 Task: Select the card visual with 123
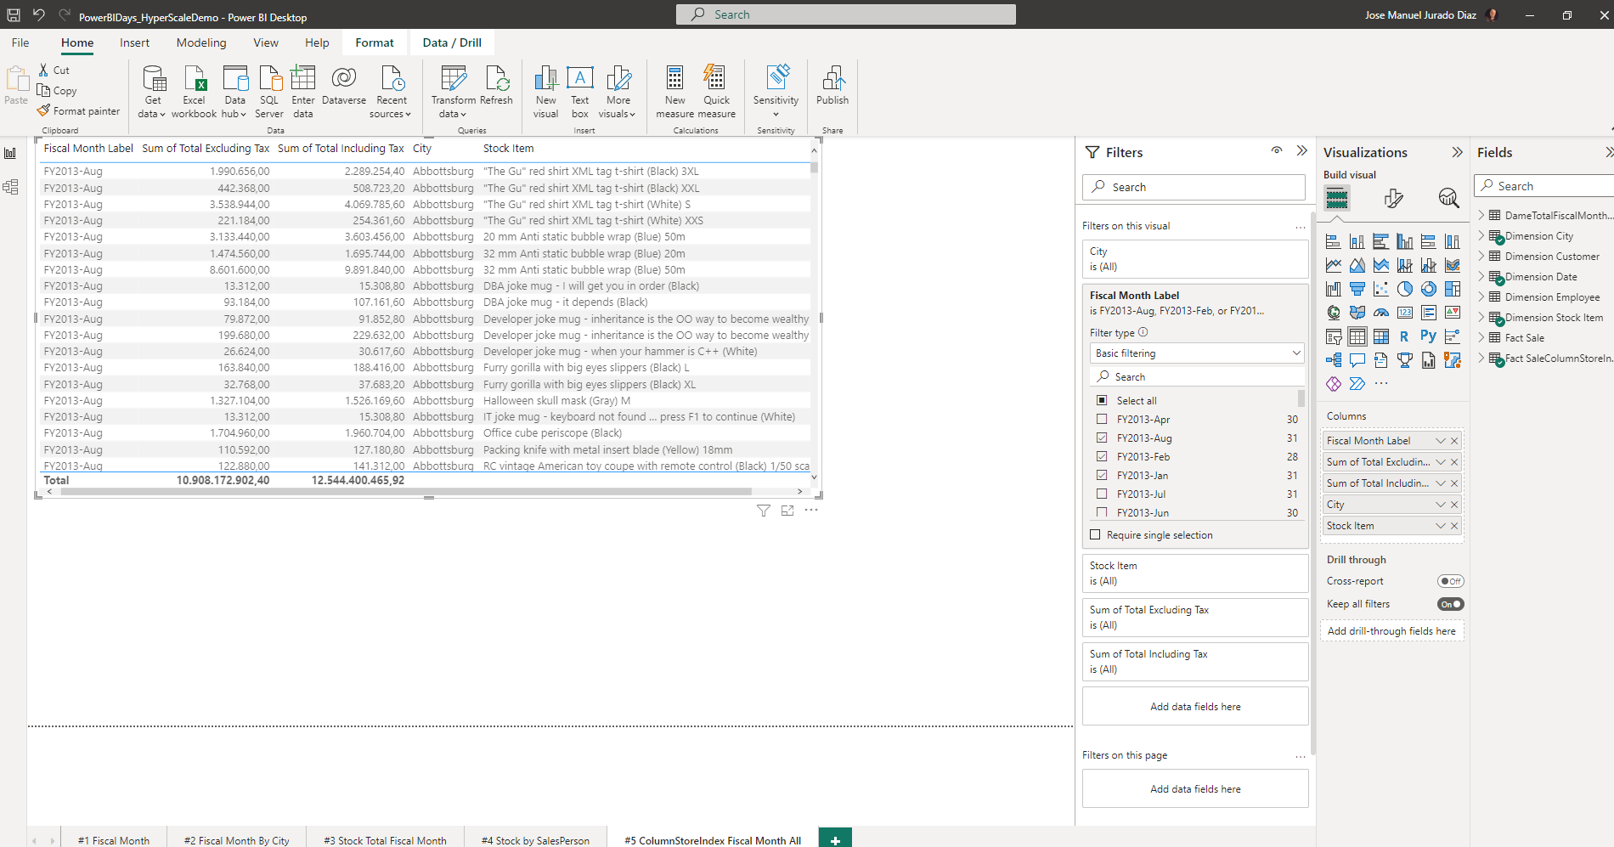click(x=1405, y=313)
